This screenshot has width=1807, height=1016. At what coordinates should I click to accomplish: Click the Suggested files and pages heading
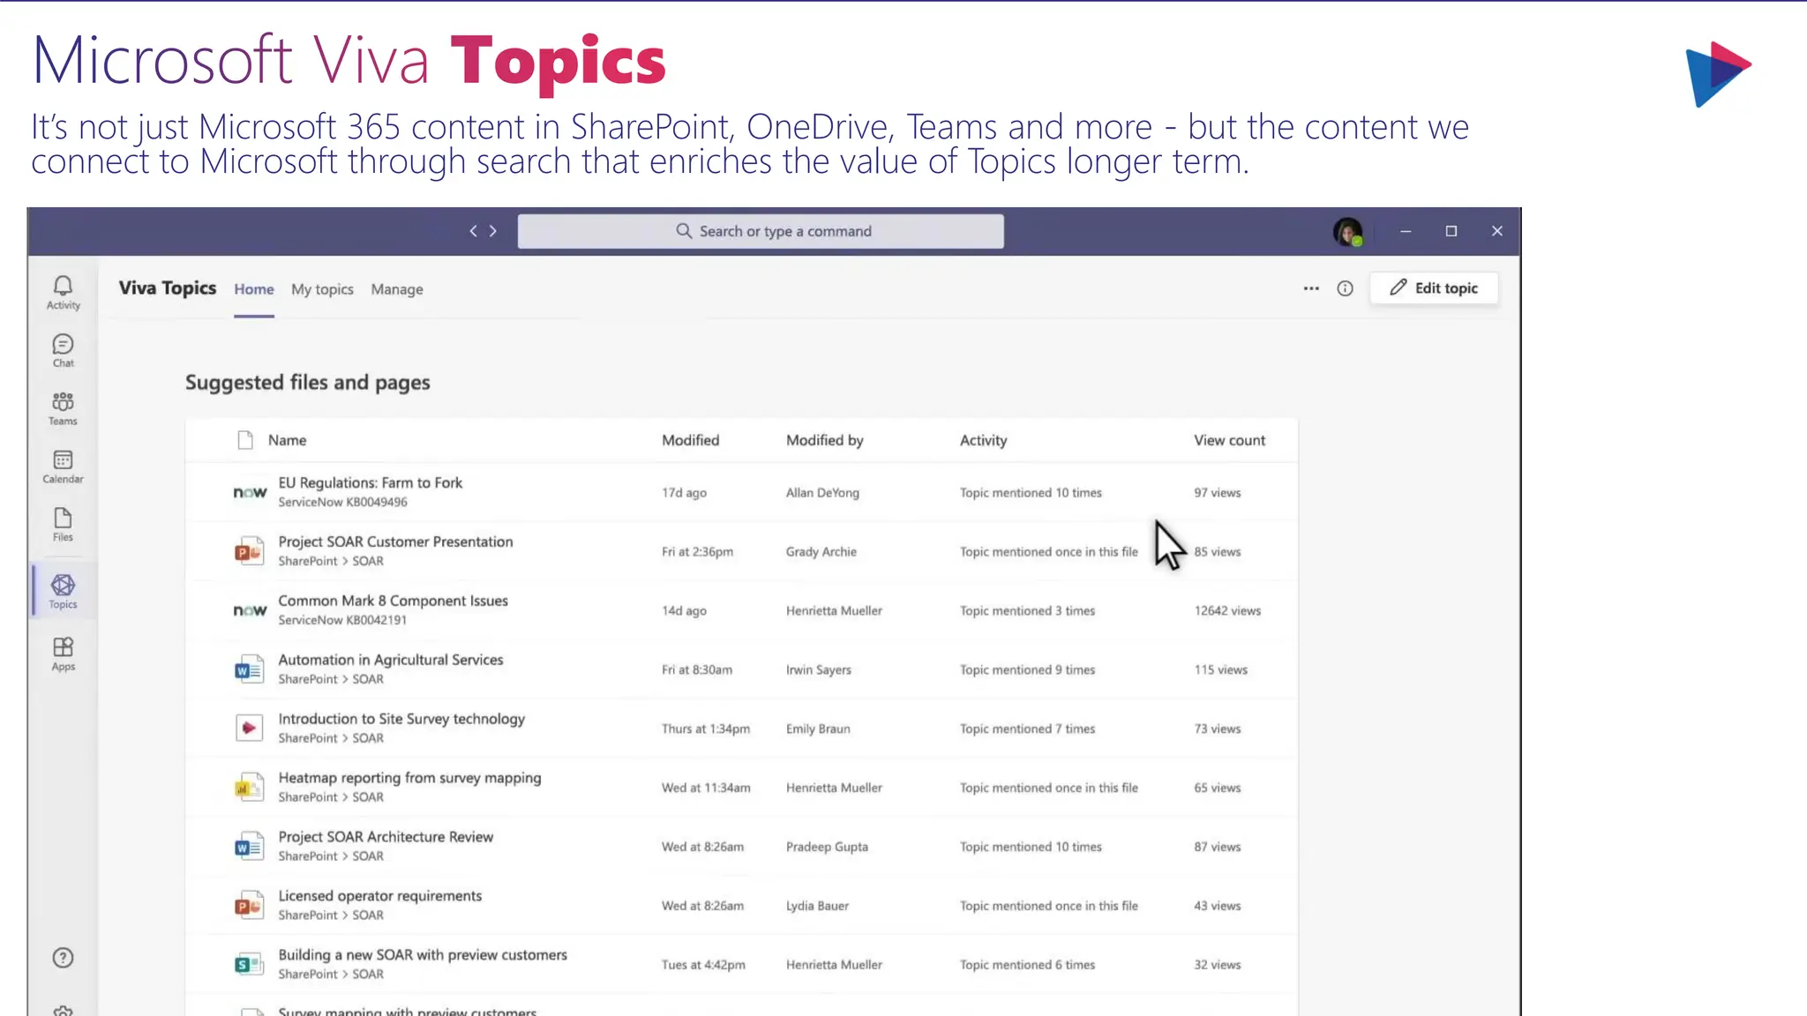307,383
